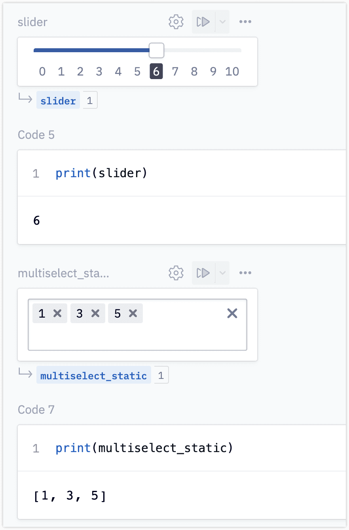Remove the 3 tag from multiselect

(x=95, y=314)
